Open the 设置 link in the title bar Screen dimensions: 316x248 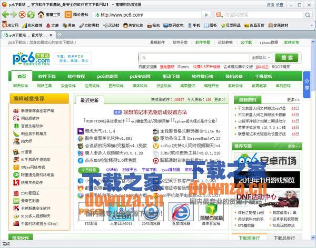pyautogui.click(x=280, y=5)
